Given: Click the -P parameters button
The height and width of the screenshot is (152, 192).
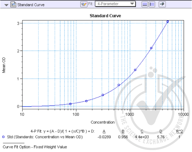Looking at the screenshot, I should pos(162,4).
